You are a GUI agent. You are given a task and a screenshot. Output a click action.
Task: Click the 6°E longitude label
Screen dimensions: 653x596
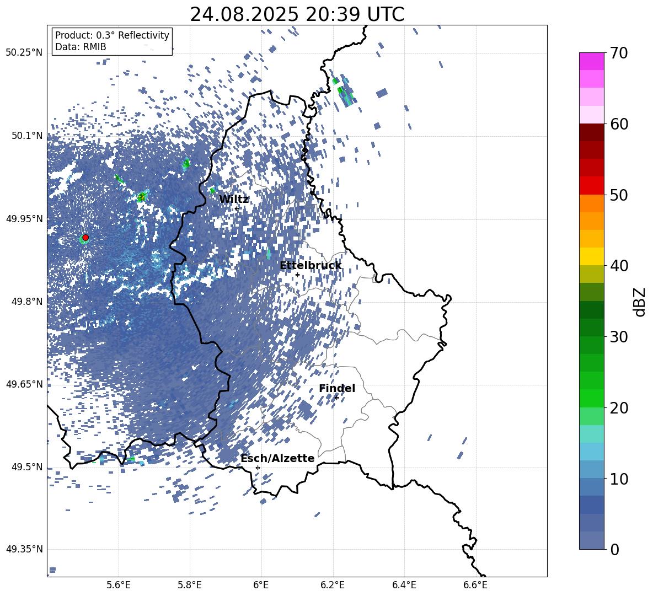(261, 585)
